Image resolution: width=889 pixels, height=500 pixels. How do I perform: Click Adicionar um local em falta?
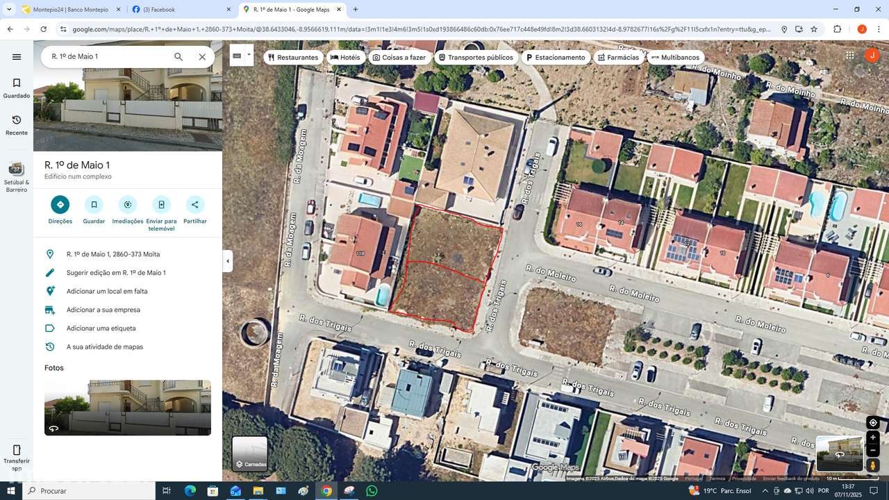[x=128, y=292]
